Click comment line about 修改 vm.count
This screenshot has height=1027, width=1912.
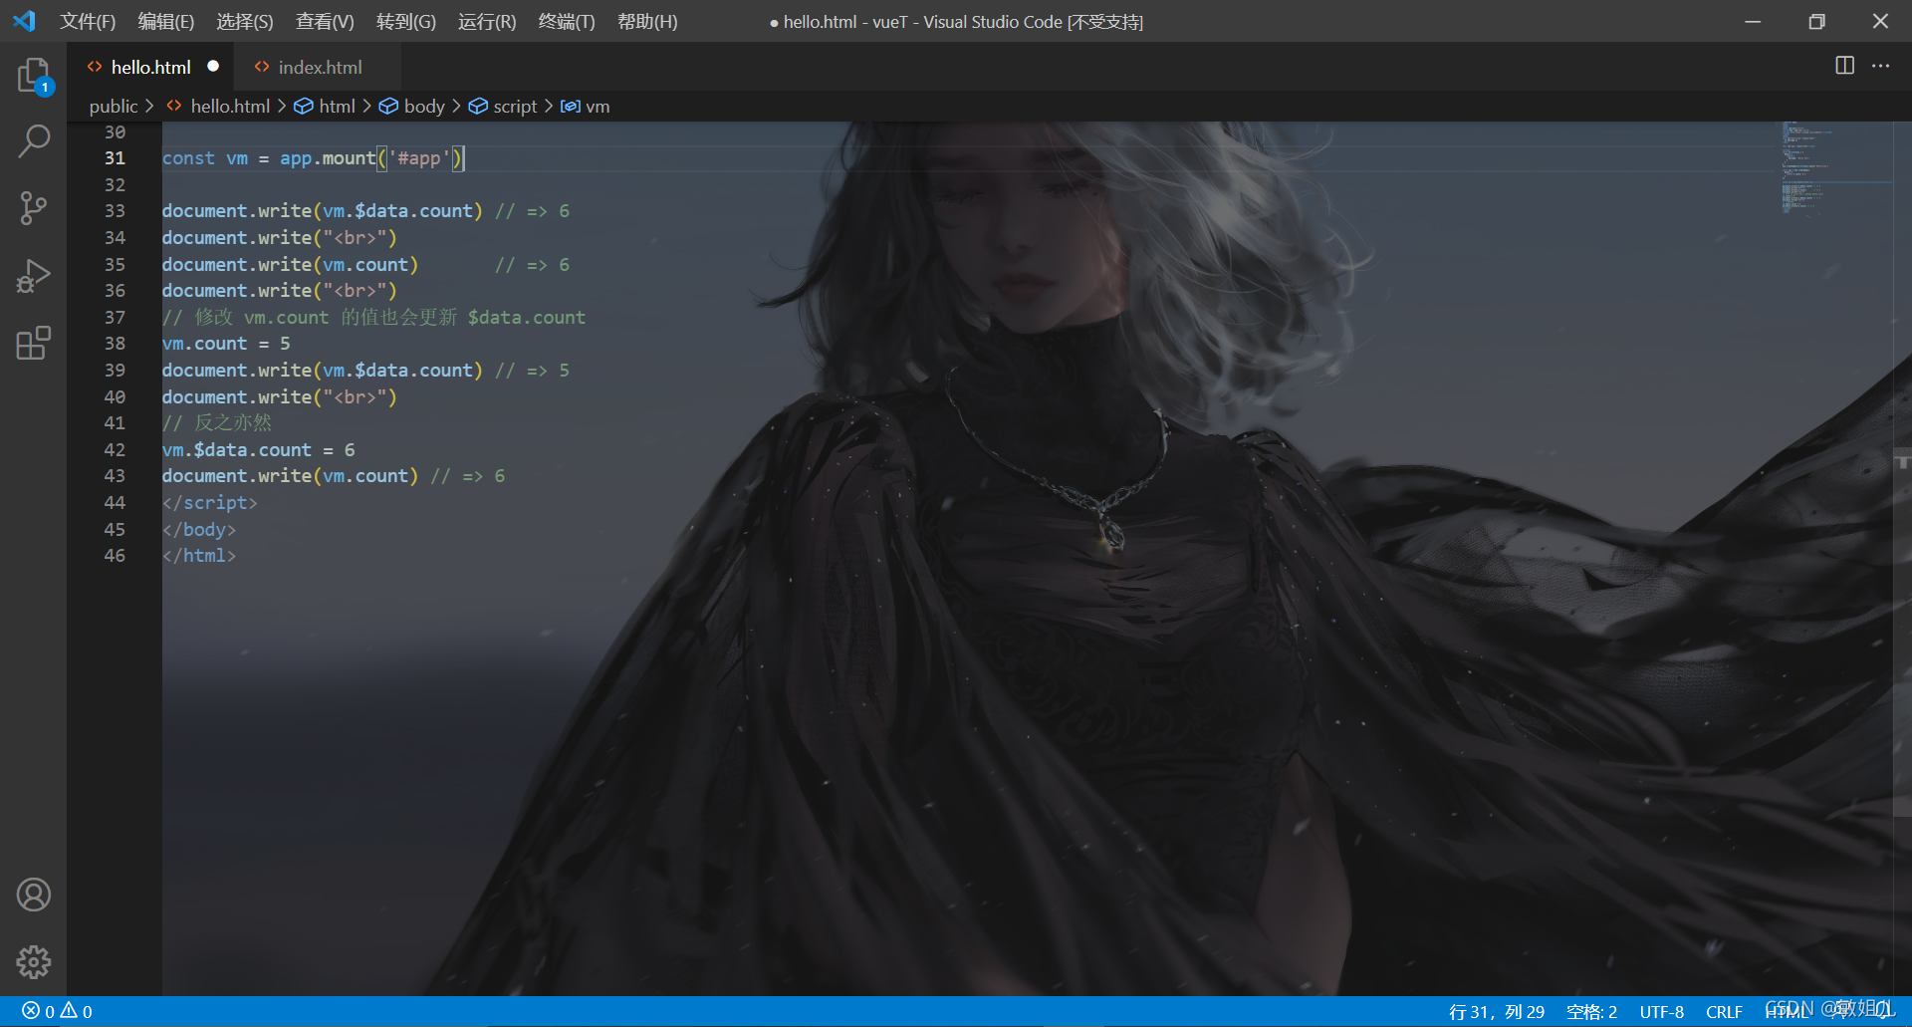coord(373,317)
